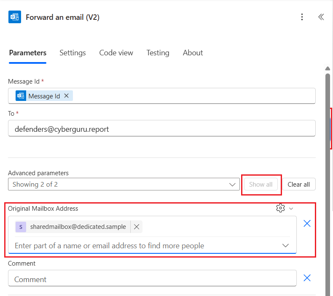Delete the Comment parameter with the X
The image size is (333, 296).
(x=307, y=278)
